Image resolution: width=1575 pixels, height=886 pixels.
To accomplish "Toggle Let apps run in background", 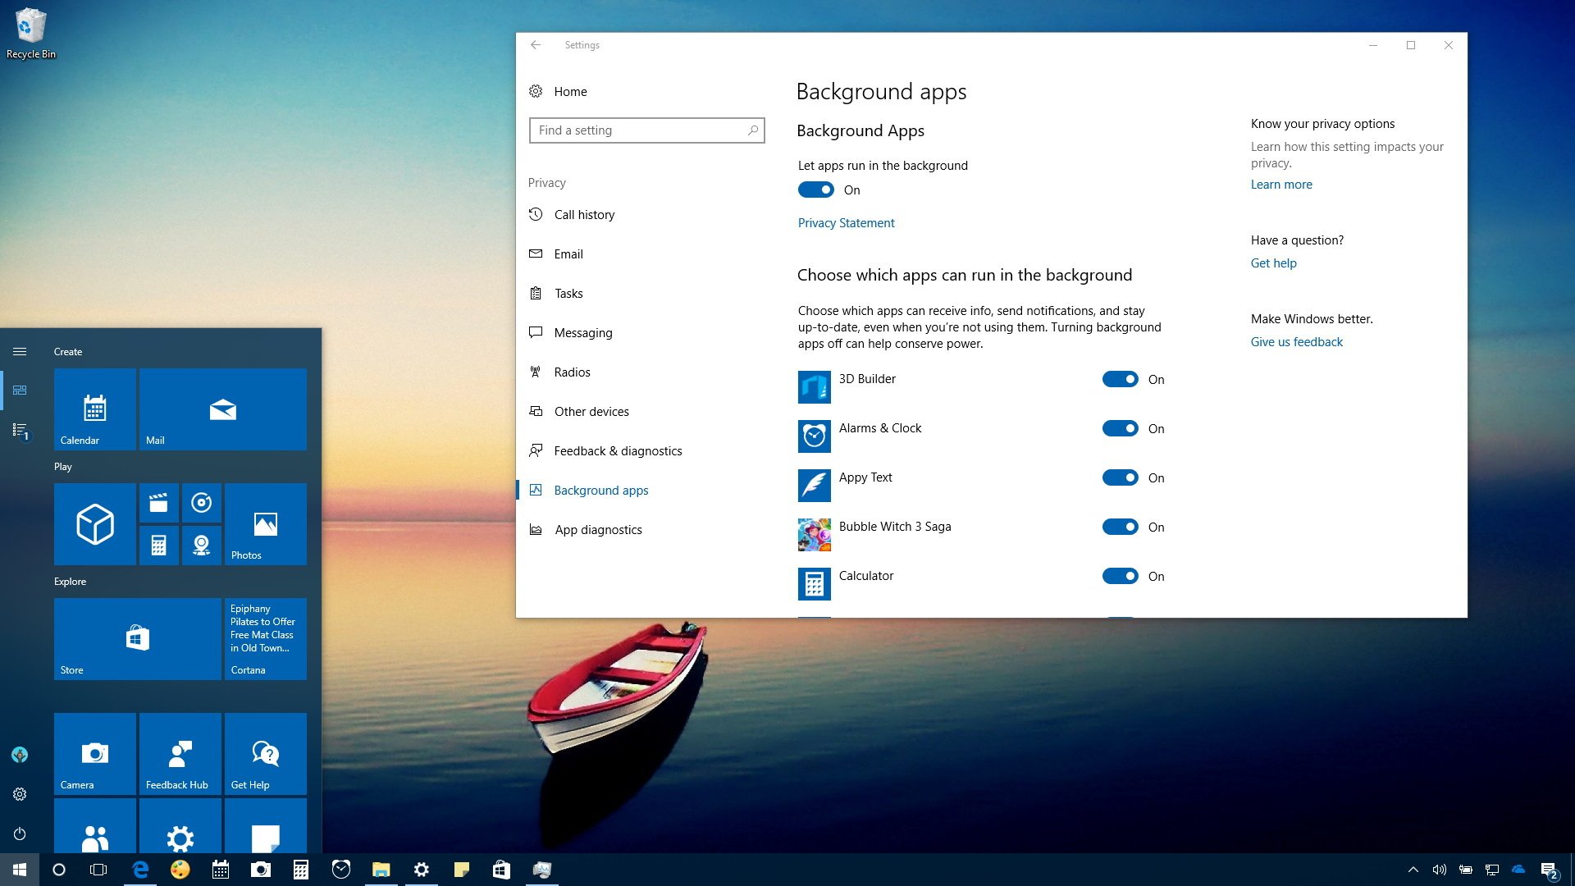I will 817,190.
